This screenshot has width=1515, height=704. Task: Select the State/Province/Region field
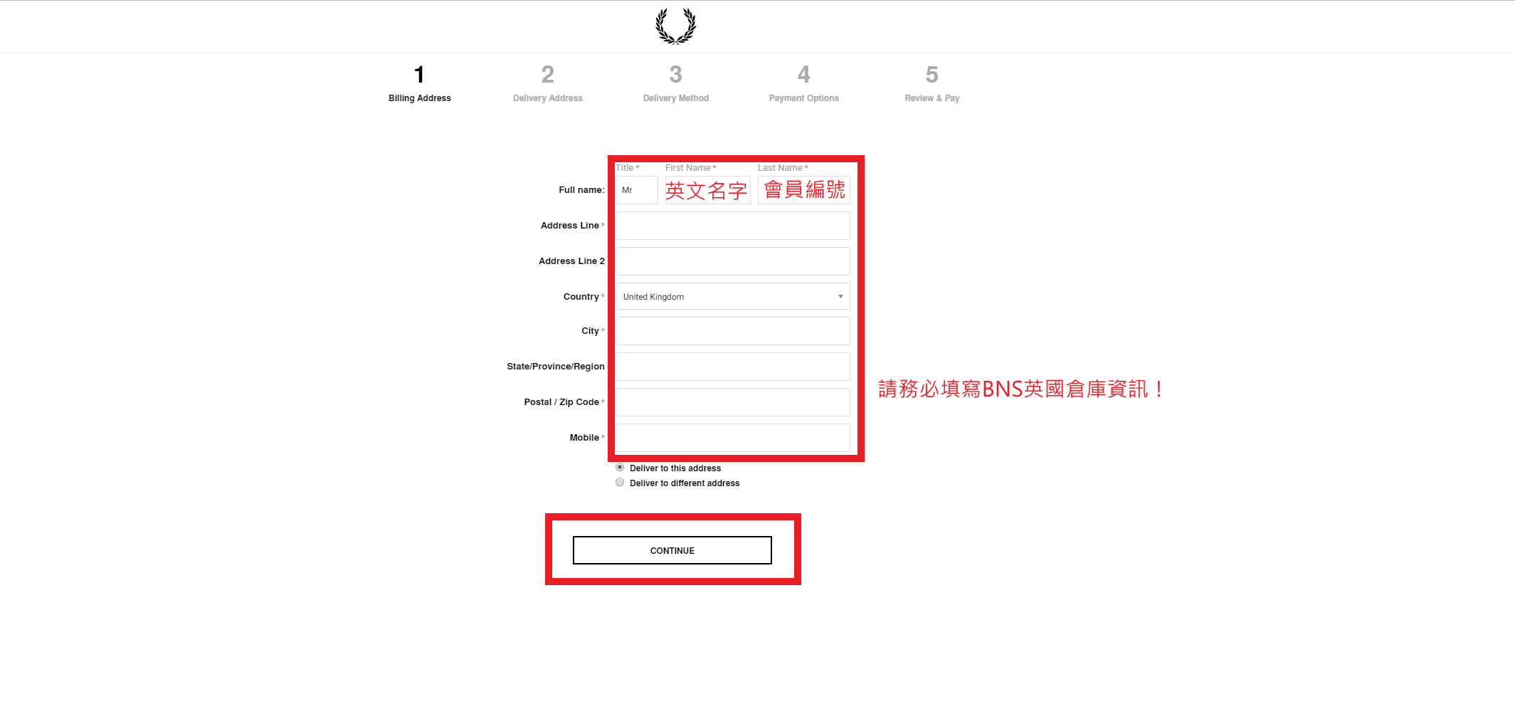(732, 367)
